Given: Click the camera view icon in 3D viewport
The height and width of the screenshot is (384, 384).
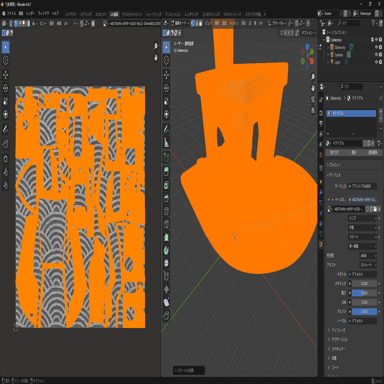Looking at the screenshot, I should [313, 99].
